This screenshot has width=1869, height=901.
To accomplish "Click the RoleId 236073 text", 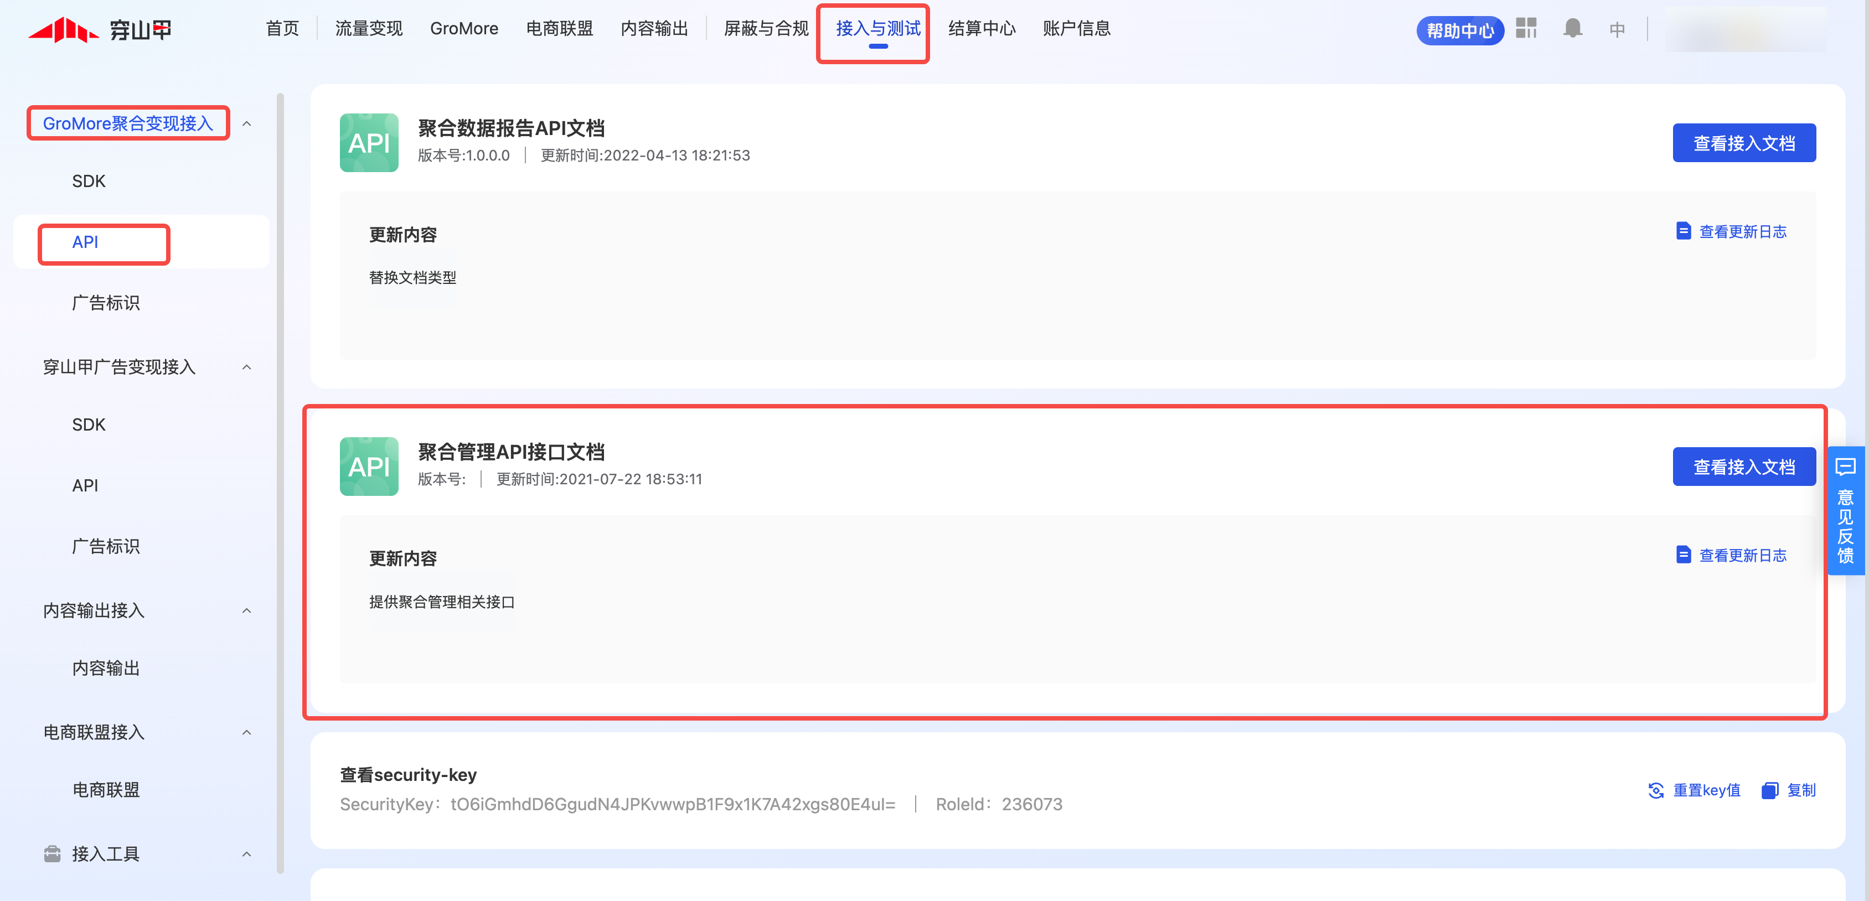I will tap(998, 805).
